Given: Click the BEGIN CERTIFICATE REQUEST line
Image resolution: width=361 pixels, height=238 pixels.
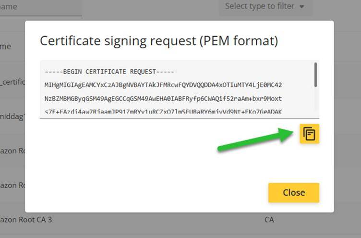Looking at the screenshot, I should 109,72.
